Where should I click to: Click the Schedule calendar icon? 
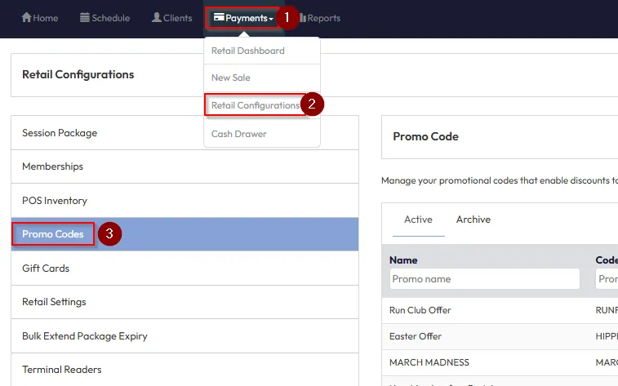click(x=85, y=18)
